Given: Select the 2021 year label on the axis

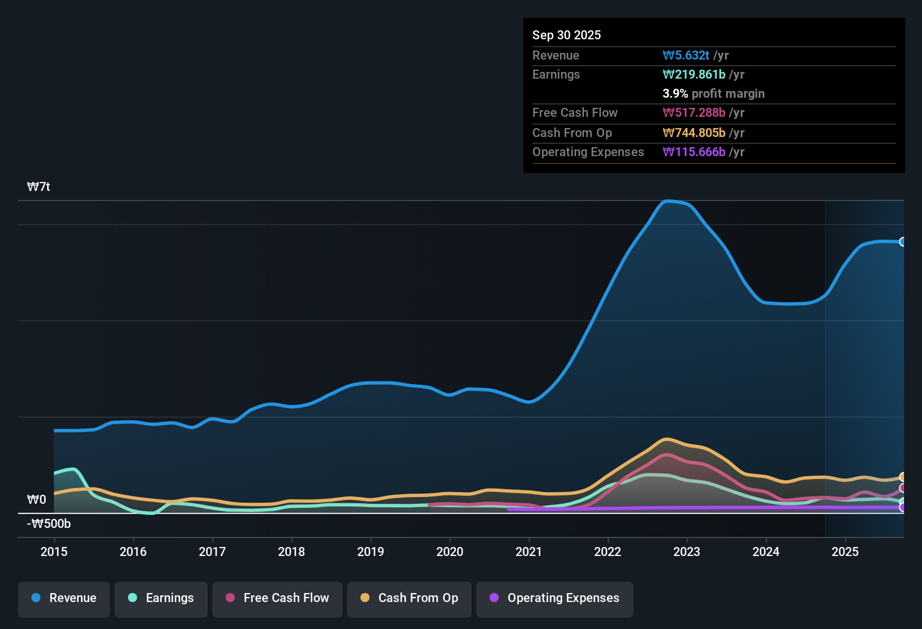Looking at the screenshot, I should coord(528,552).
